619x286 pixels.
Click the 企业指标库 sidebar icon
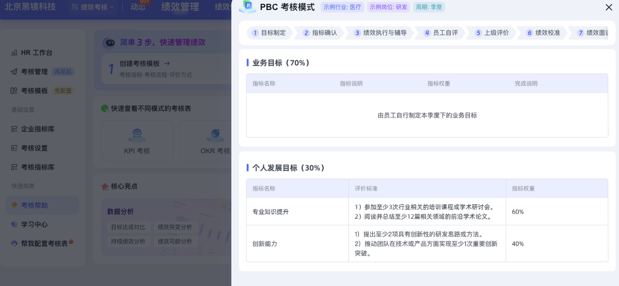pos(13,129)
